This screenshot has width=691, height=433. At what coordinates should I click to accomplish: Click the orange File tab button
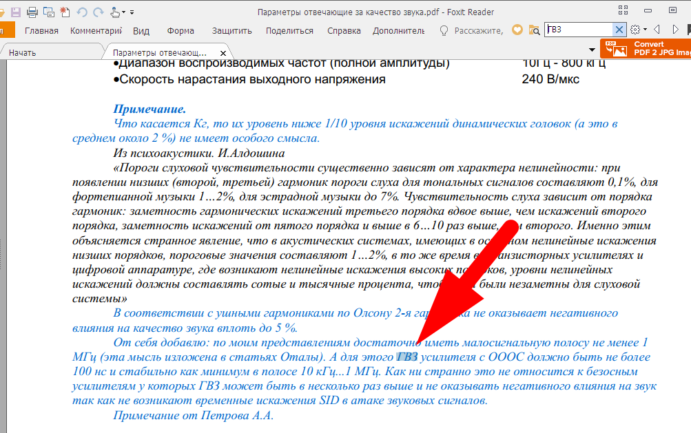tap(8, 31)
